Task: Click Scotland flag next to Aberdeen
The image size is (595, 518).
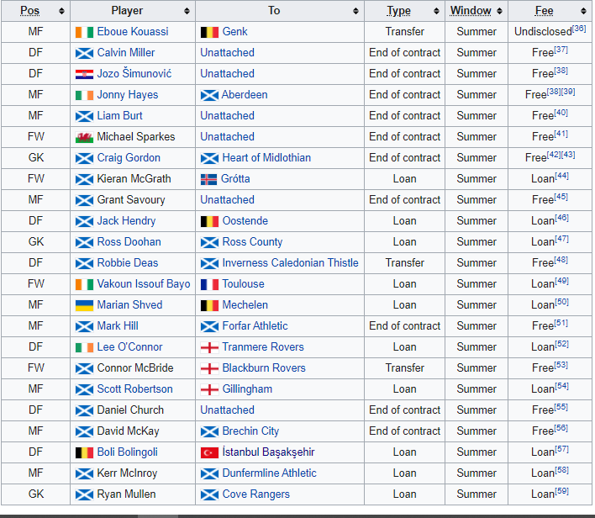Action: pos(209,95)
